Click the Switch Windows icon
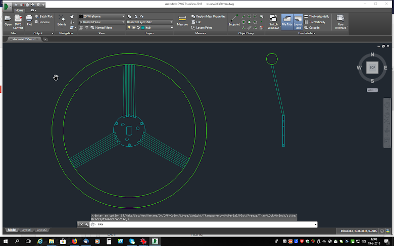 [x=273, y=19]
